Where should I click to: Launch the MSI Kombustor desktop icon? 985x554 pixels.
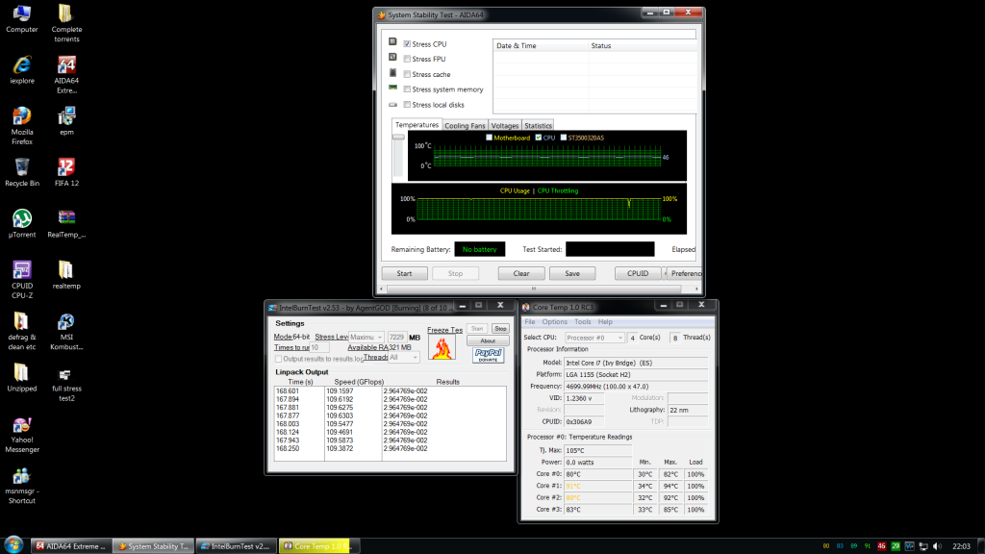coord(66,322)
